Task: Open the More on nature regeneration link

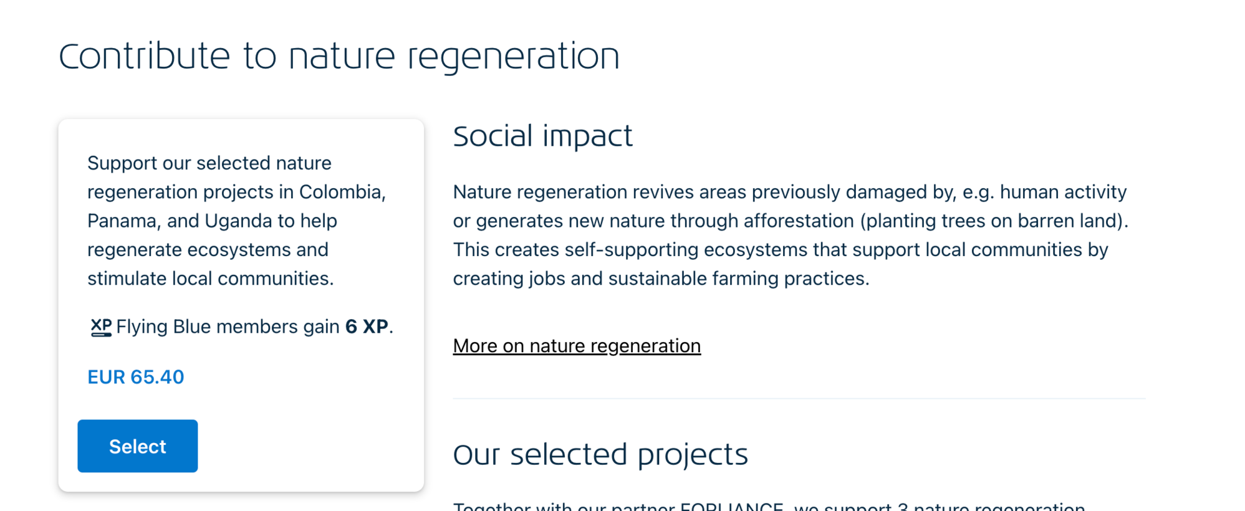Action: (x=577, y=346)
